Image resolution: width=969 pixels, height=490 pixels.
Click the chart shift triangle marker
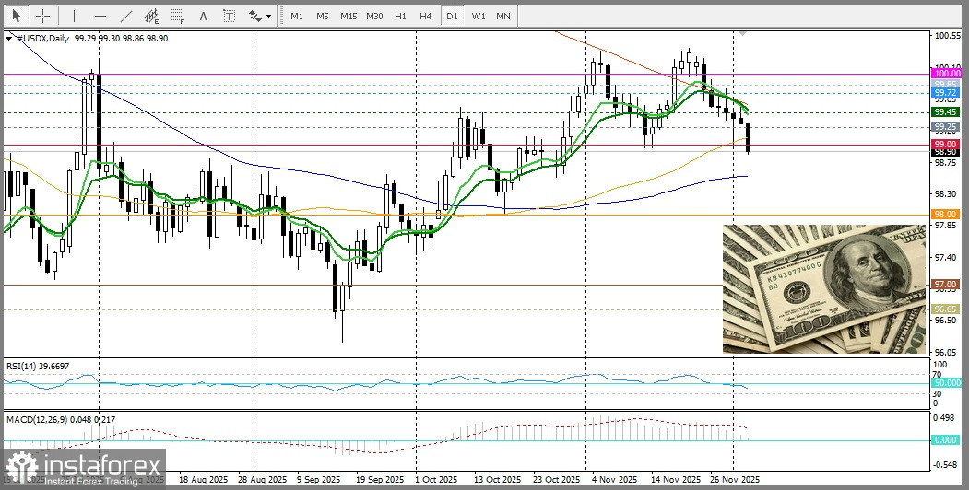743,34
